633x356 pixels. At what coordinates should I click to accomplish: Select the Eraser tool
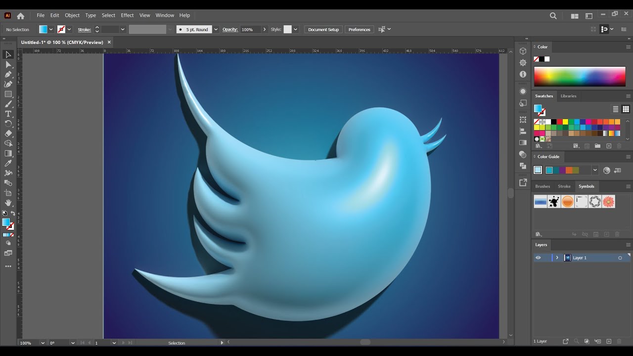pos(8,133)
